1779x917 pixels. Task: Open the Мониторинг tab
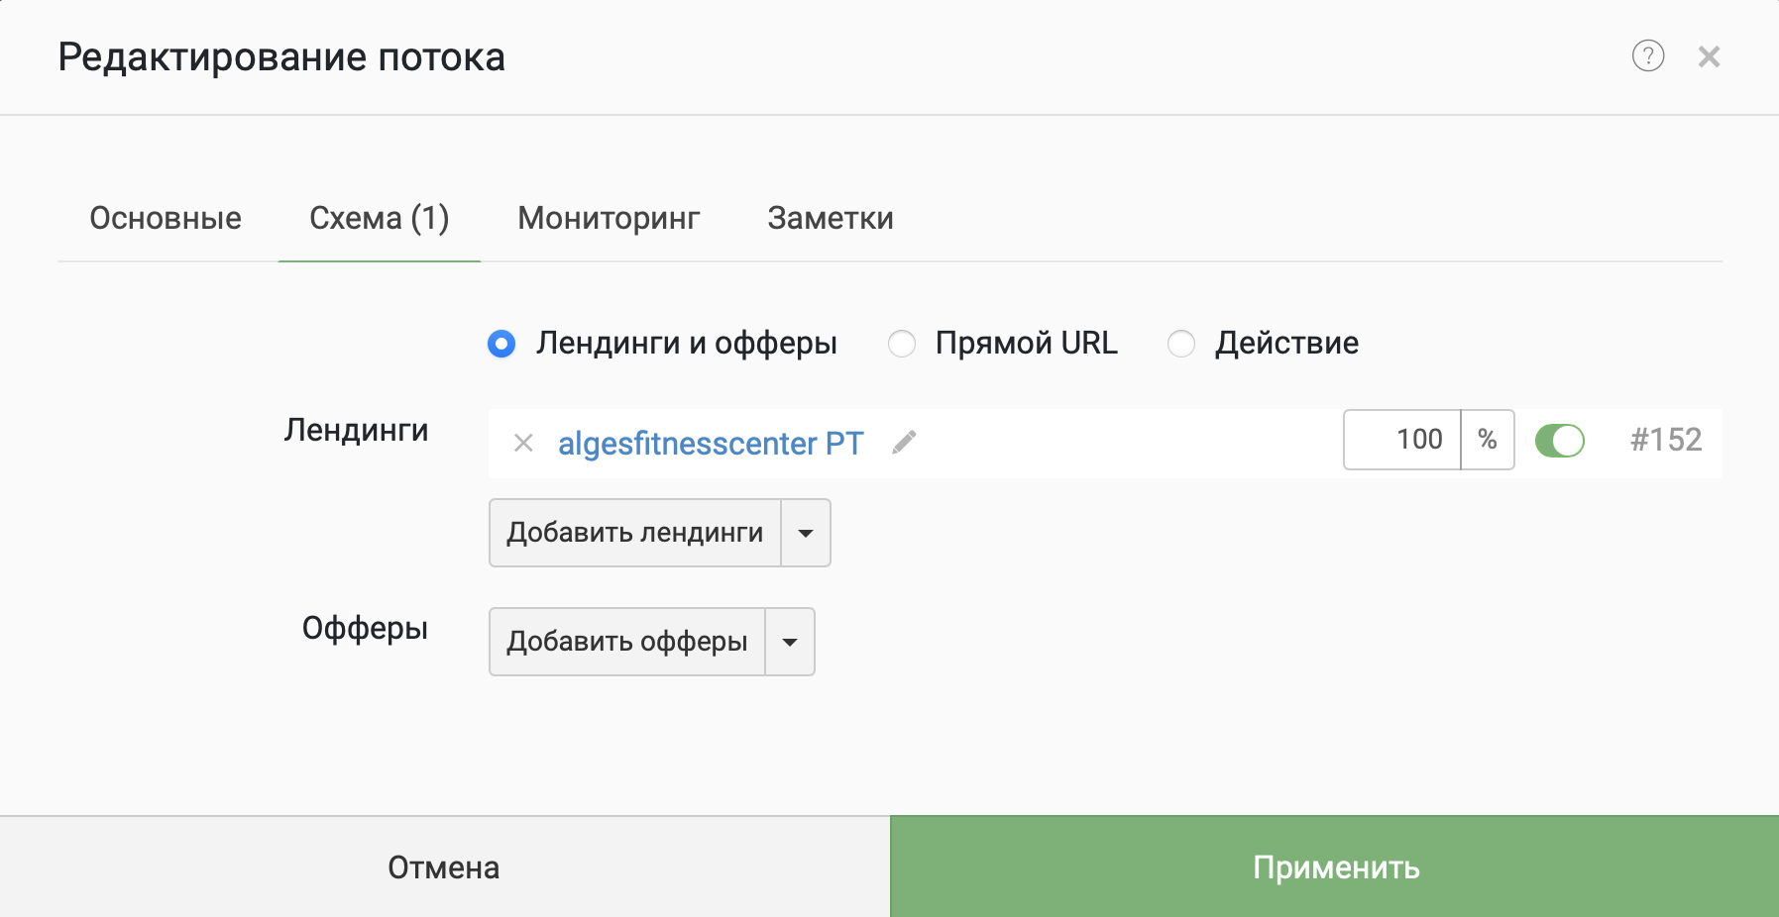pyautogui.click(x=609, y=218)
